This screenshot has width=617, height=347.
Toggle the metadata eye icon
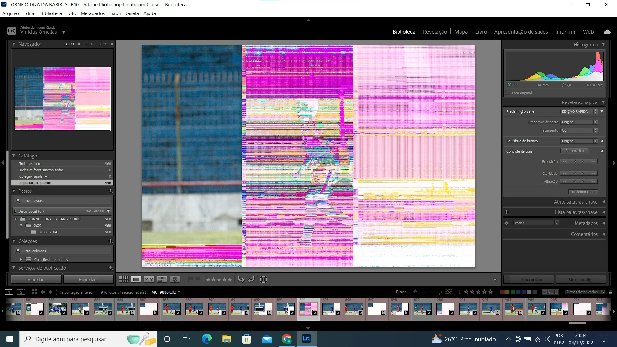(507, 223)
